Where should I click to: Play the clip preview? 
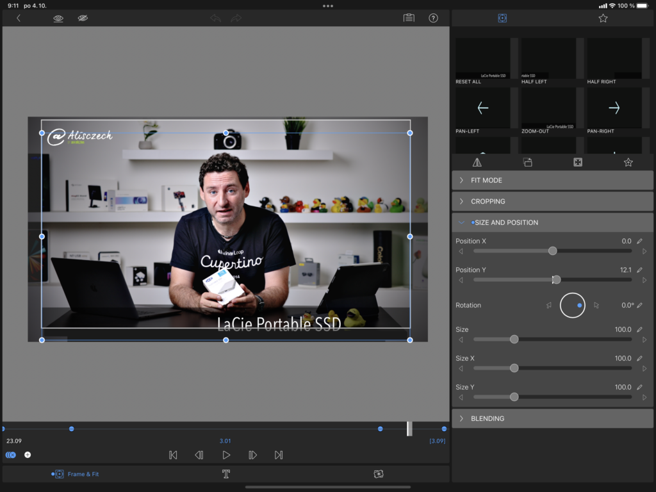click(x=226, y=455)
